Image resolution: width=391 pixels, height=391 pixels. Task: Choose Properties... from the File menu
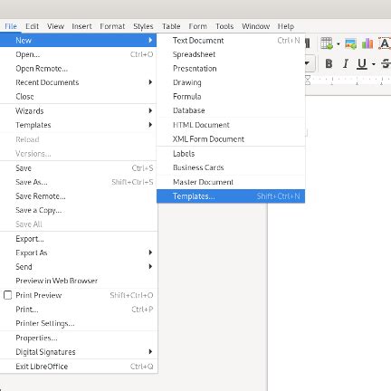[78, 338]
